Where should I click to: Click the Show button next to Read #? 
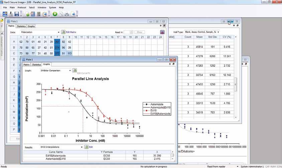pos(140,32)
